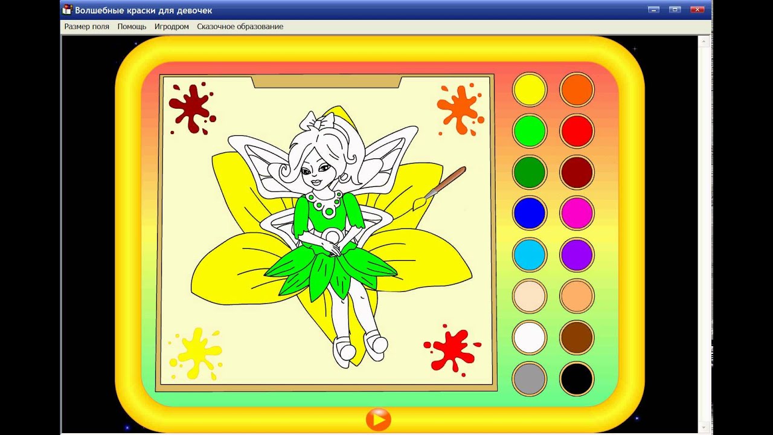This screenshot has width=773, height=435.
Task: Click the yellow paint splat
Action: click(196, 353)
